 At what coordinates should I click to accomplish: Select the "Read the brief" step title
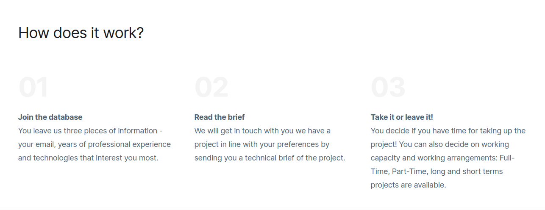click(x=220, y=117)
